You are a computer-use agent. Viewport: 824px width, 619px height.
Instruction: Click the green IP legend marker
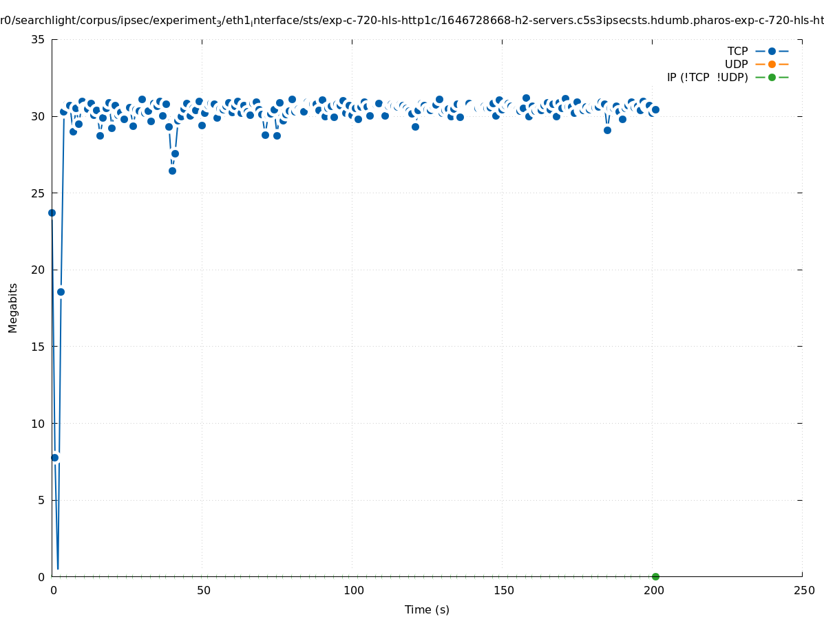tap(772, 77)
